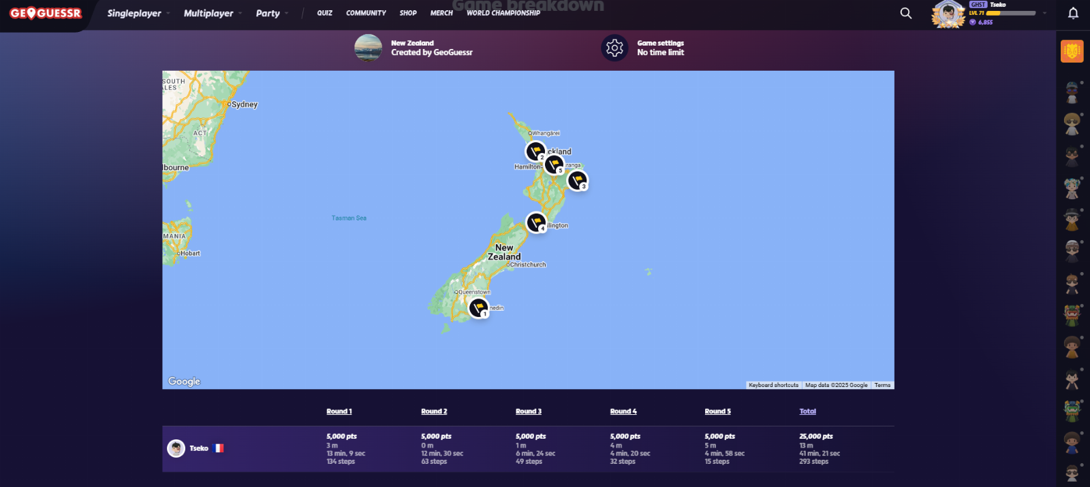This screenshot has height=487, width=1090.
Task: Select round 3 flag marker on map
Action: pos(577,180)
